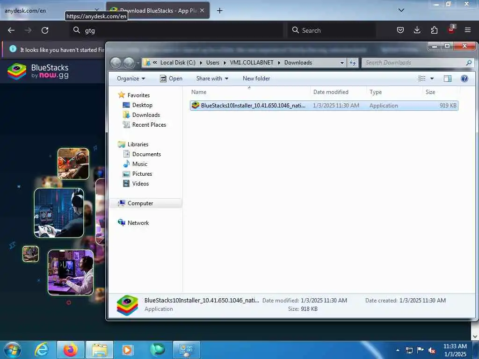
Task: Show hidden tray icons arrow
Action: coord(398,350)
